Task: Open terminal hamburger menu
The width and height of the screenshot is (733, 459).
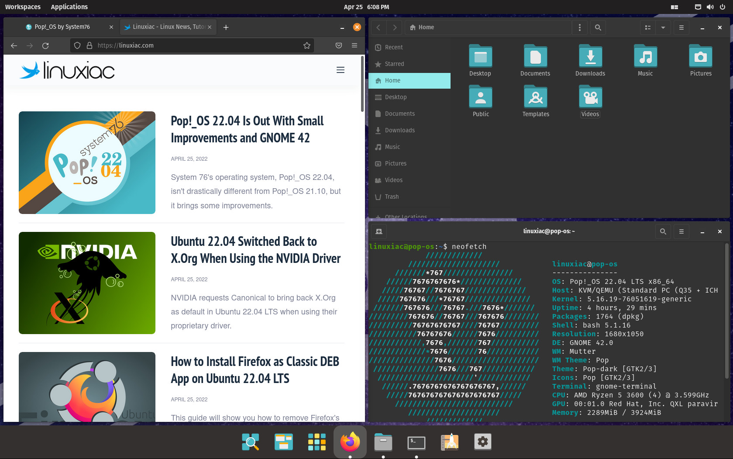Action: pos(681,231)
